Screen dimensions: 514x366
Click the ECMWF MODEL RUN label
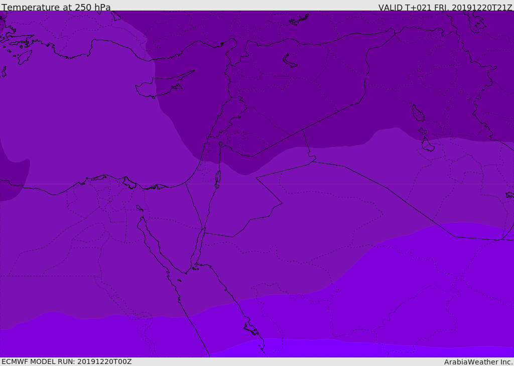coord(66,361)
